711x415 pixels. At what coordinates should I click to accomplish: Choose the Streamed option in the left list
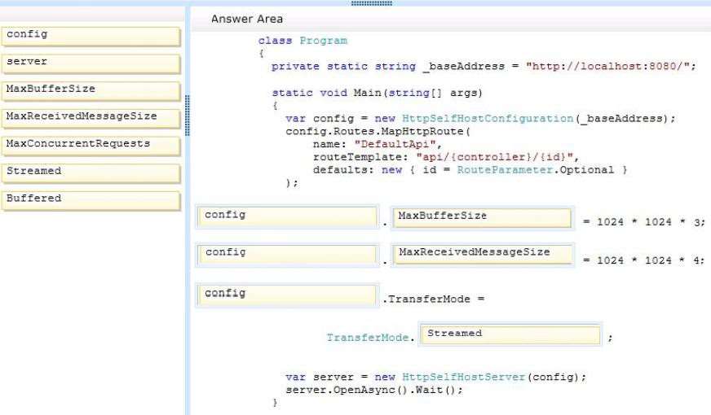(x=91, y=173)
